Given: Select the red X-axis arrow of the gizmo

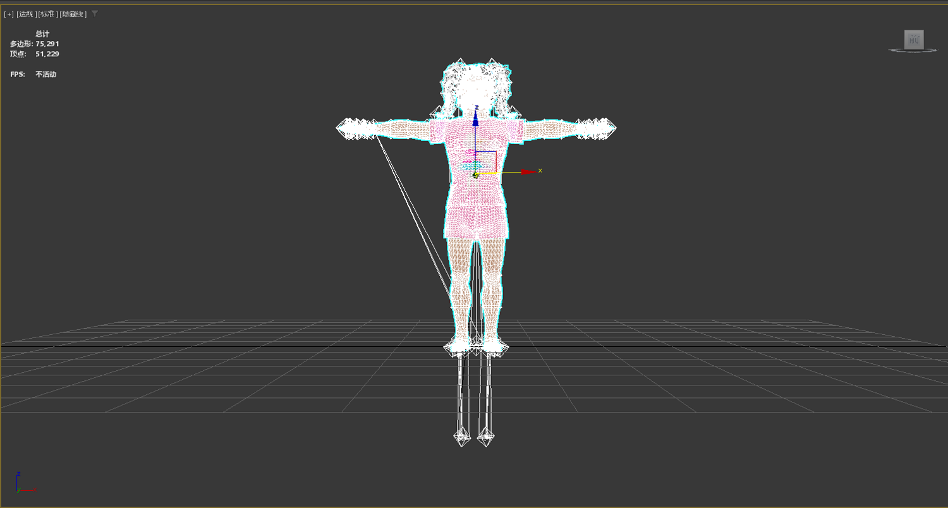Looking at the screenshot, I should pyautogui.click(x=528, y=172).
